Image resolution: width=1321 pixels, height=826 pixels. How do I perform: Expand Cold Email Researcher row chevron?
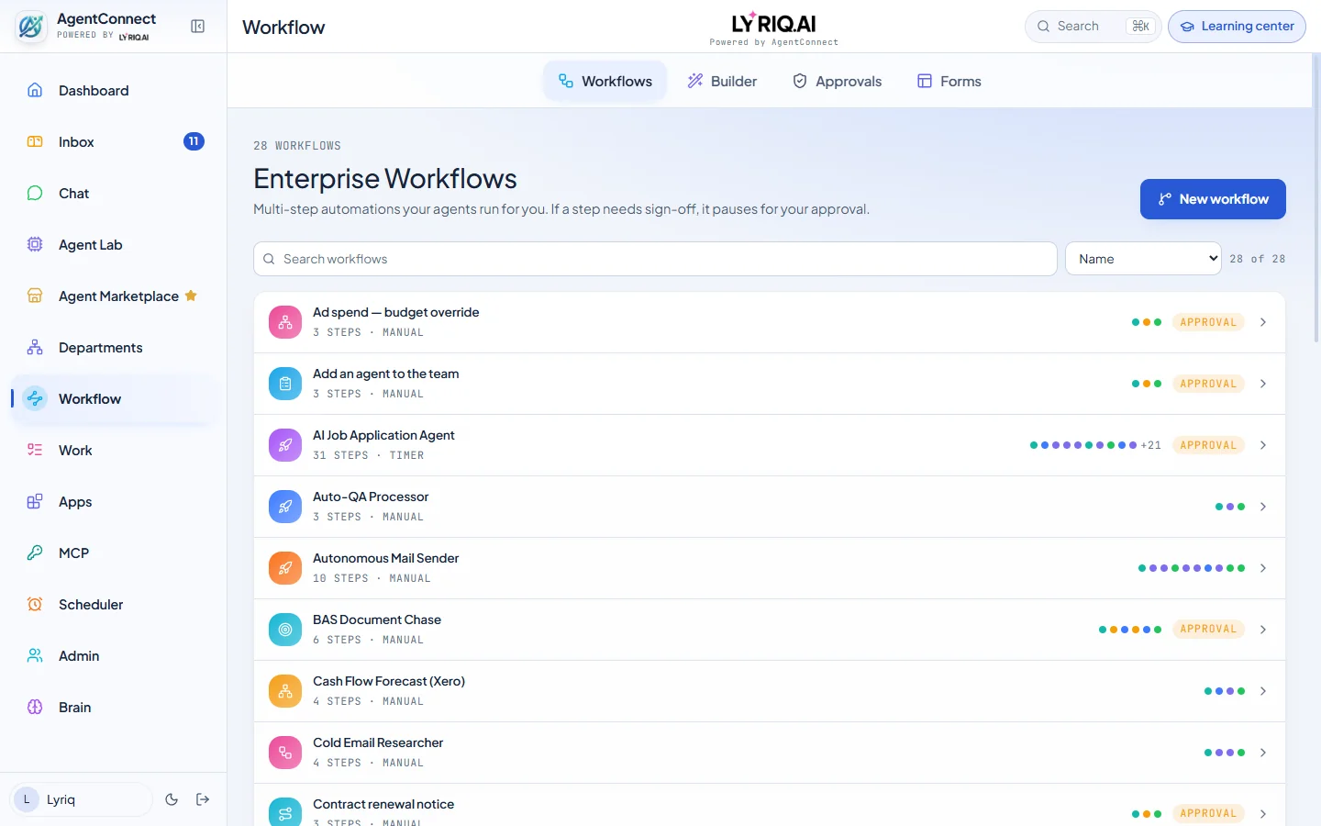pos(1263,753)
